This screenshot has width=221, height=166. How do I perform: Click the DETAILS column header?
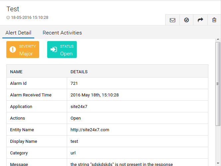(x=79, y=72)
